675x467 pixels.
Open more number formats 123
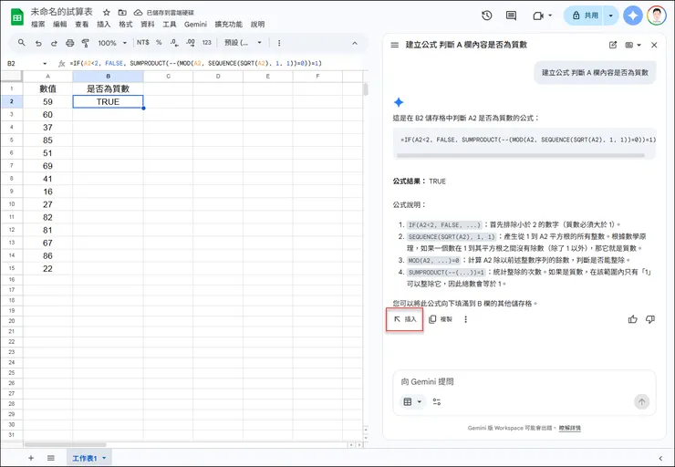click(x=207, y=43)
